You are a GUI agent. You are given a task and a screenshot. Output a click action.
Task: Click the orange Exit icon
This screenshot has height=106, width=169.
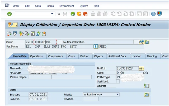pos(79,14)
